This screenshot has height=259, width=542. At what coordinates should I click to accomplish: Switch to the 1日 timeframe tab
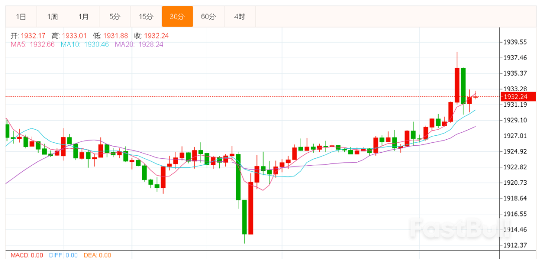[x=21, y=17]
